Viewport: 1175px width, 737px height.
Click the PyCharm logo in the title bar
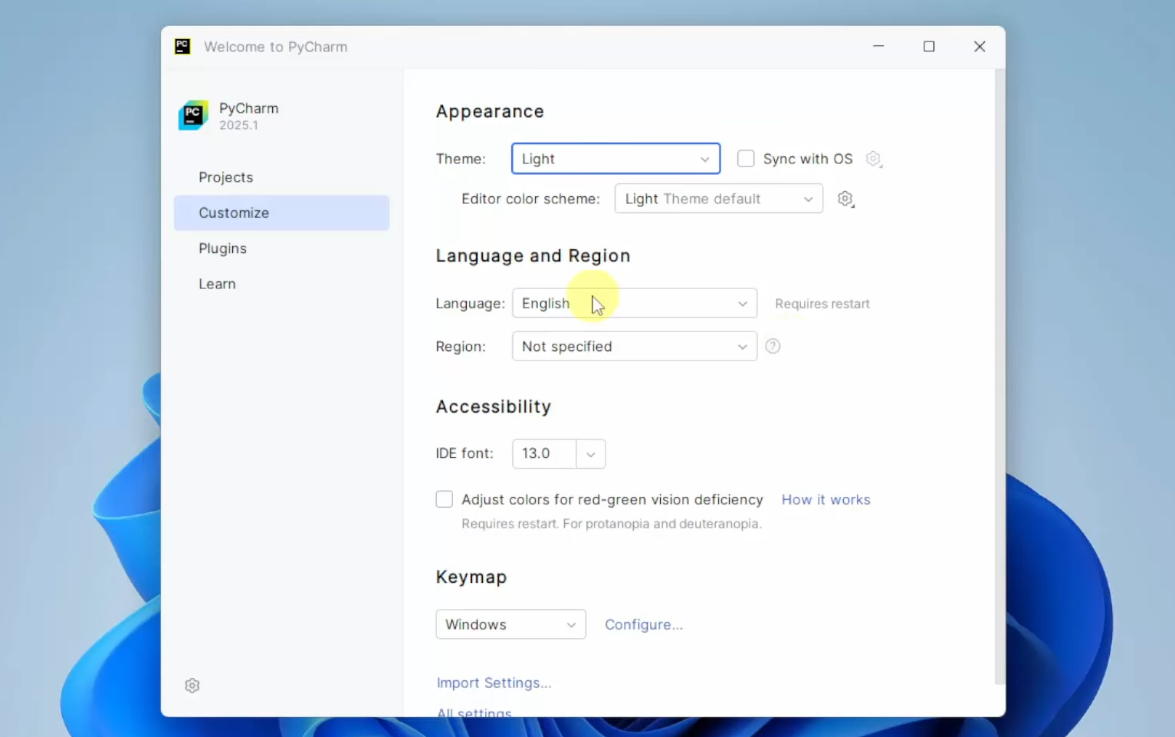click(182, 46)
